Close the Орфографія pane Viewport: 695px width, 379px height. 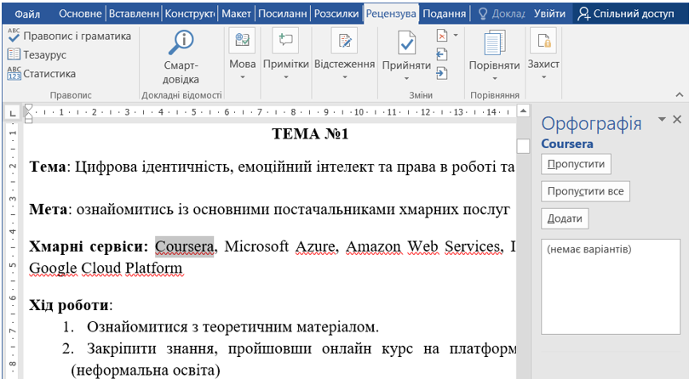(x=677, y=120)
